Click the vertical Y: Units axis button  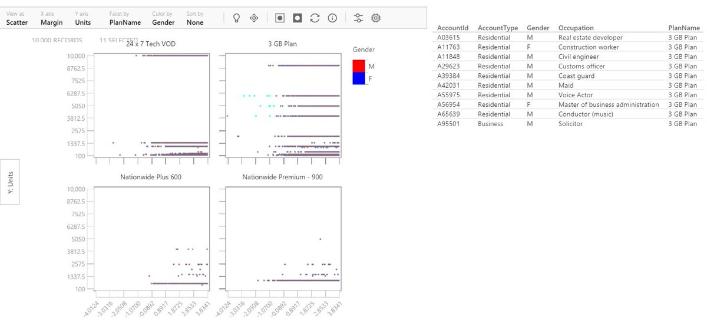10,182
